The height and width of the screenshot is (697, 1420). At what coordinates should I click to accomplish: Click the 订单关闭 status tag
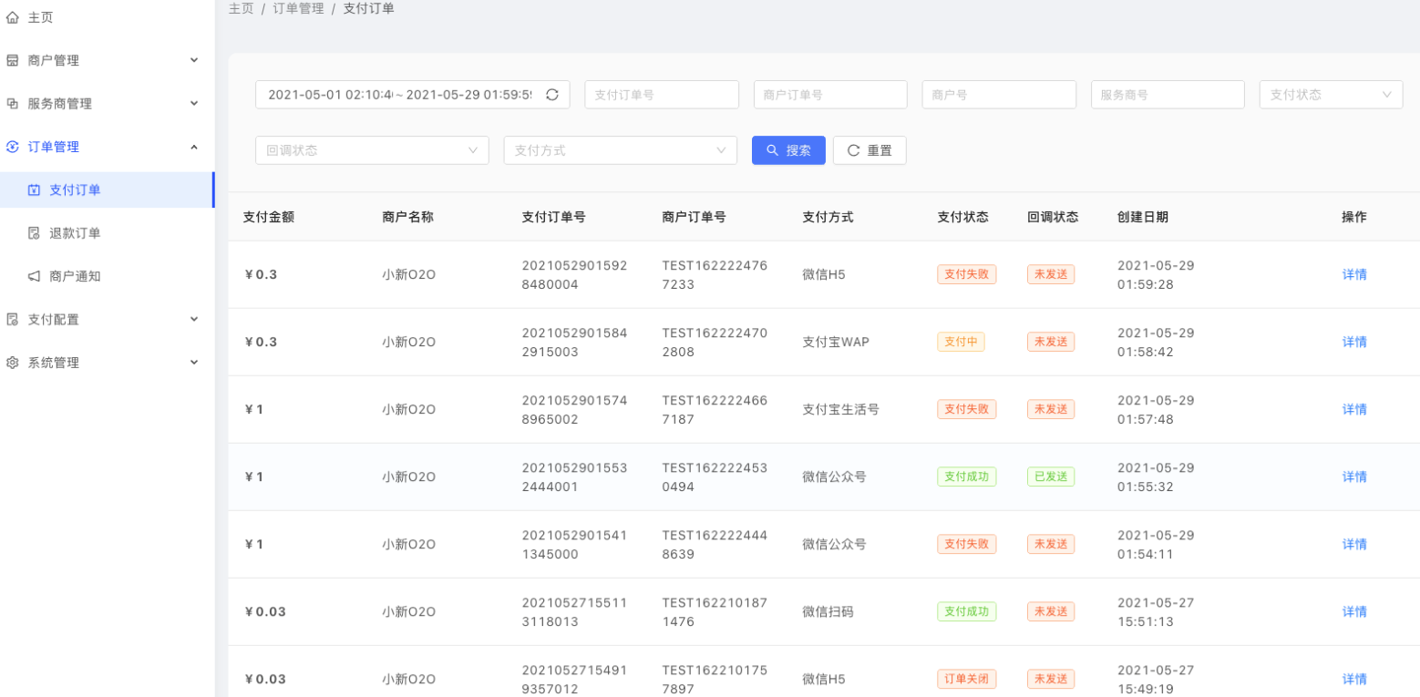click(967, 679)
